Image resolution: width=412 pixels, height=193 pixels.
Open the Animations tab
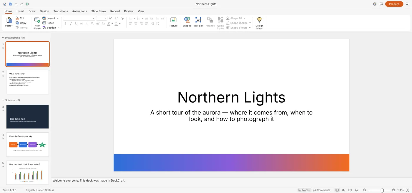[x=79, y=11]
